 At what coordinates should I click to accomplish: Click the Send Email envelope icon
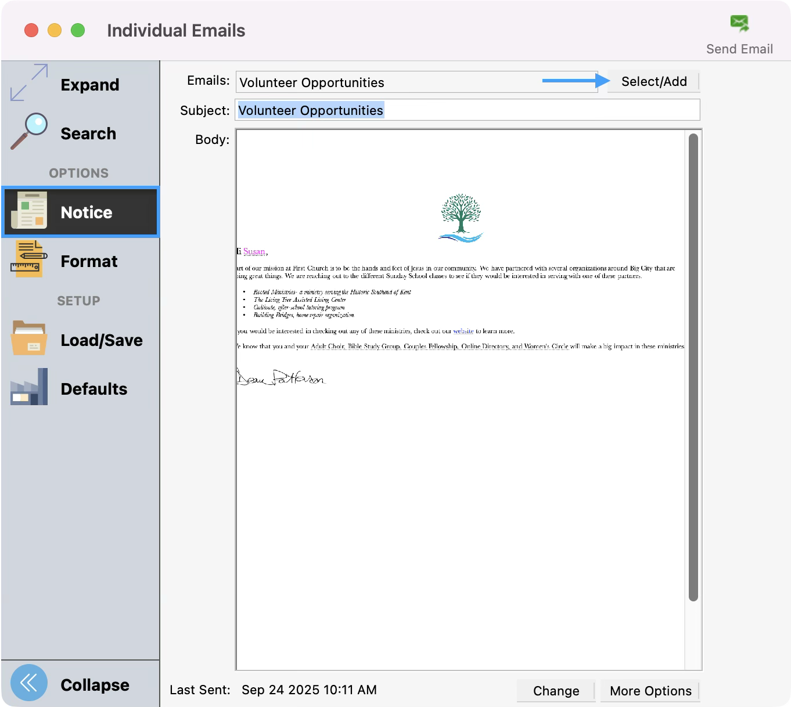click(739, 24)
